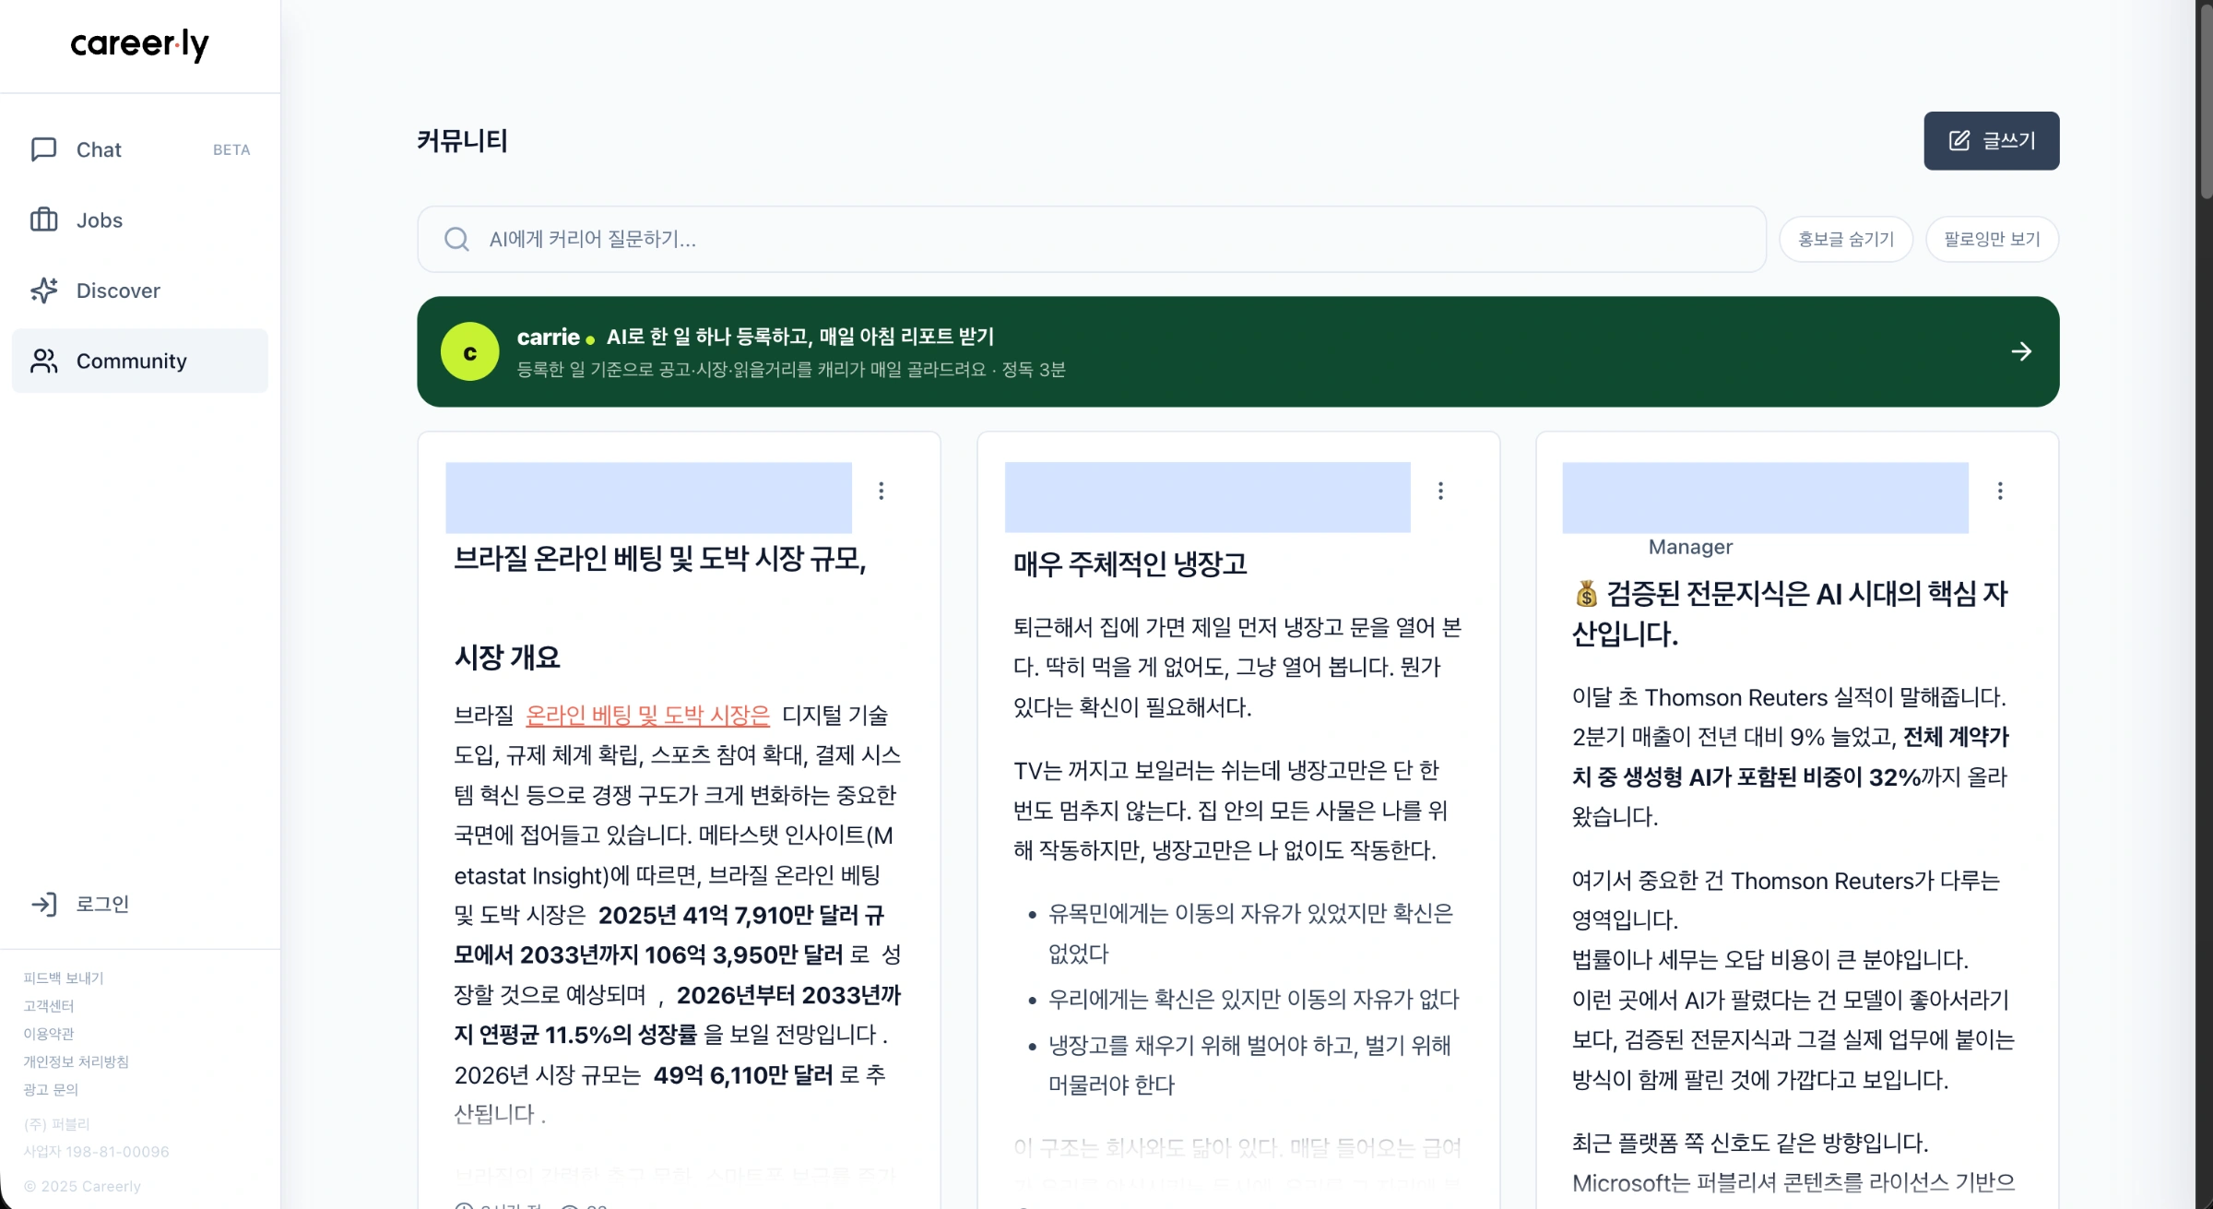This screenshot has width=2213, height=1209.
Task: Click carrie's round avatar icon
Action: pos(469,351)
